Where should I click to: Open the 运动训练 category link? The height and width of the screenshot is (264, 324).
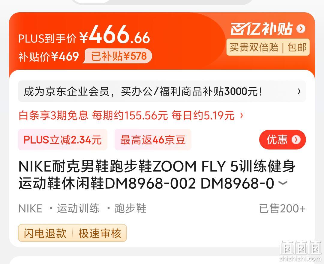(78, 208)
